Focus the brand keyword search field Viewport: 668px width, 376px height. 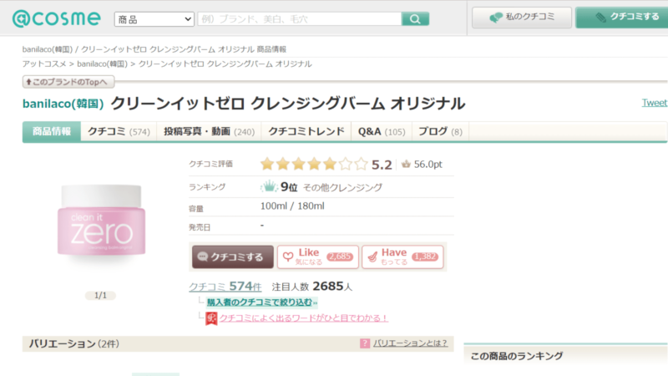click(300, 19)
